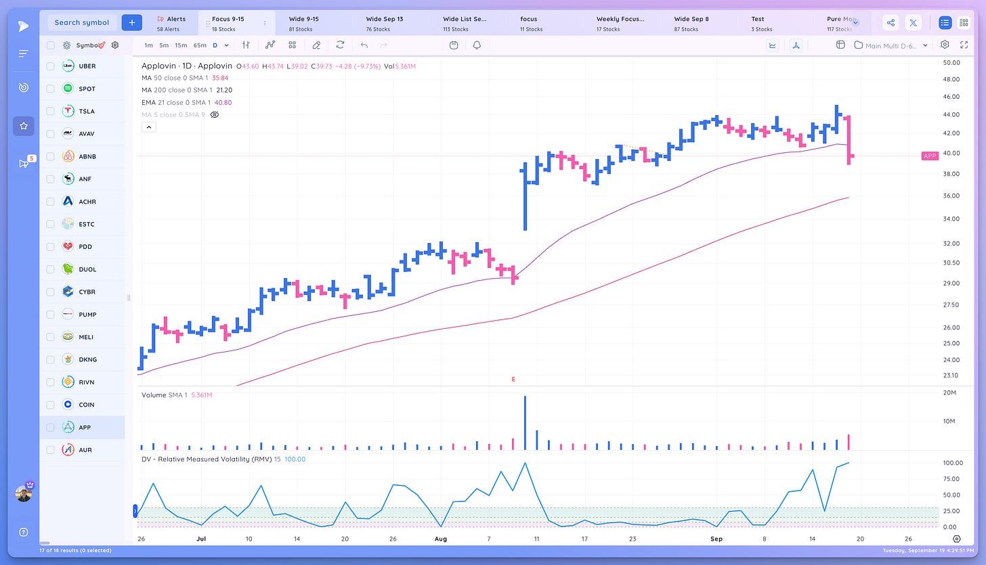Click the blue plus add watchlist button
The width and height of the screenshot is (986, 565).
(132, 22)
